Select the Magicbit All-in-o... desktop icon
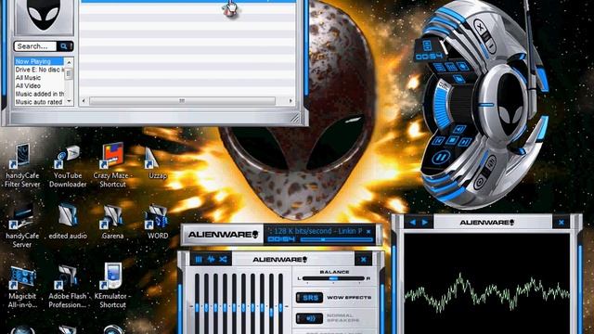The image size is (594, 334). pos(22,287)
